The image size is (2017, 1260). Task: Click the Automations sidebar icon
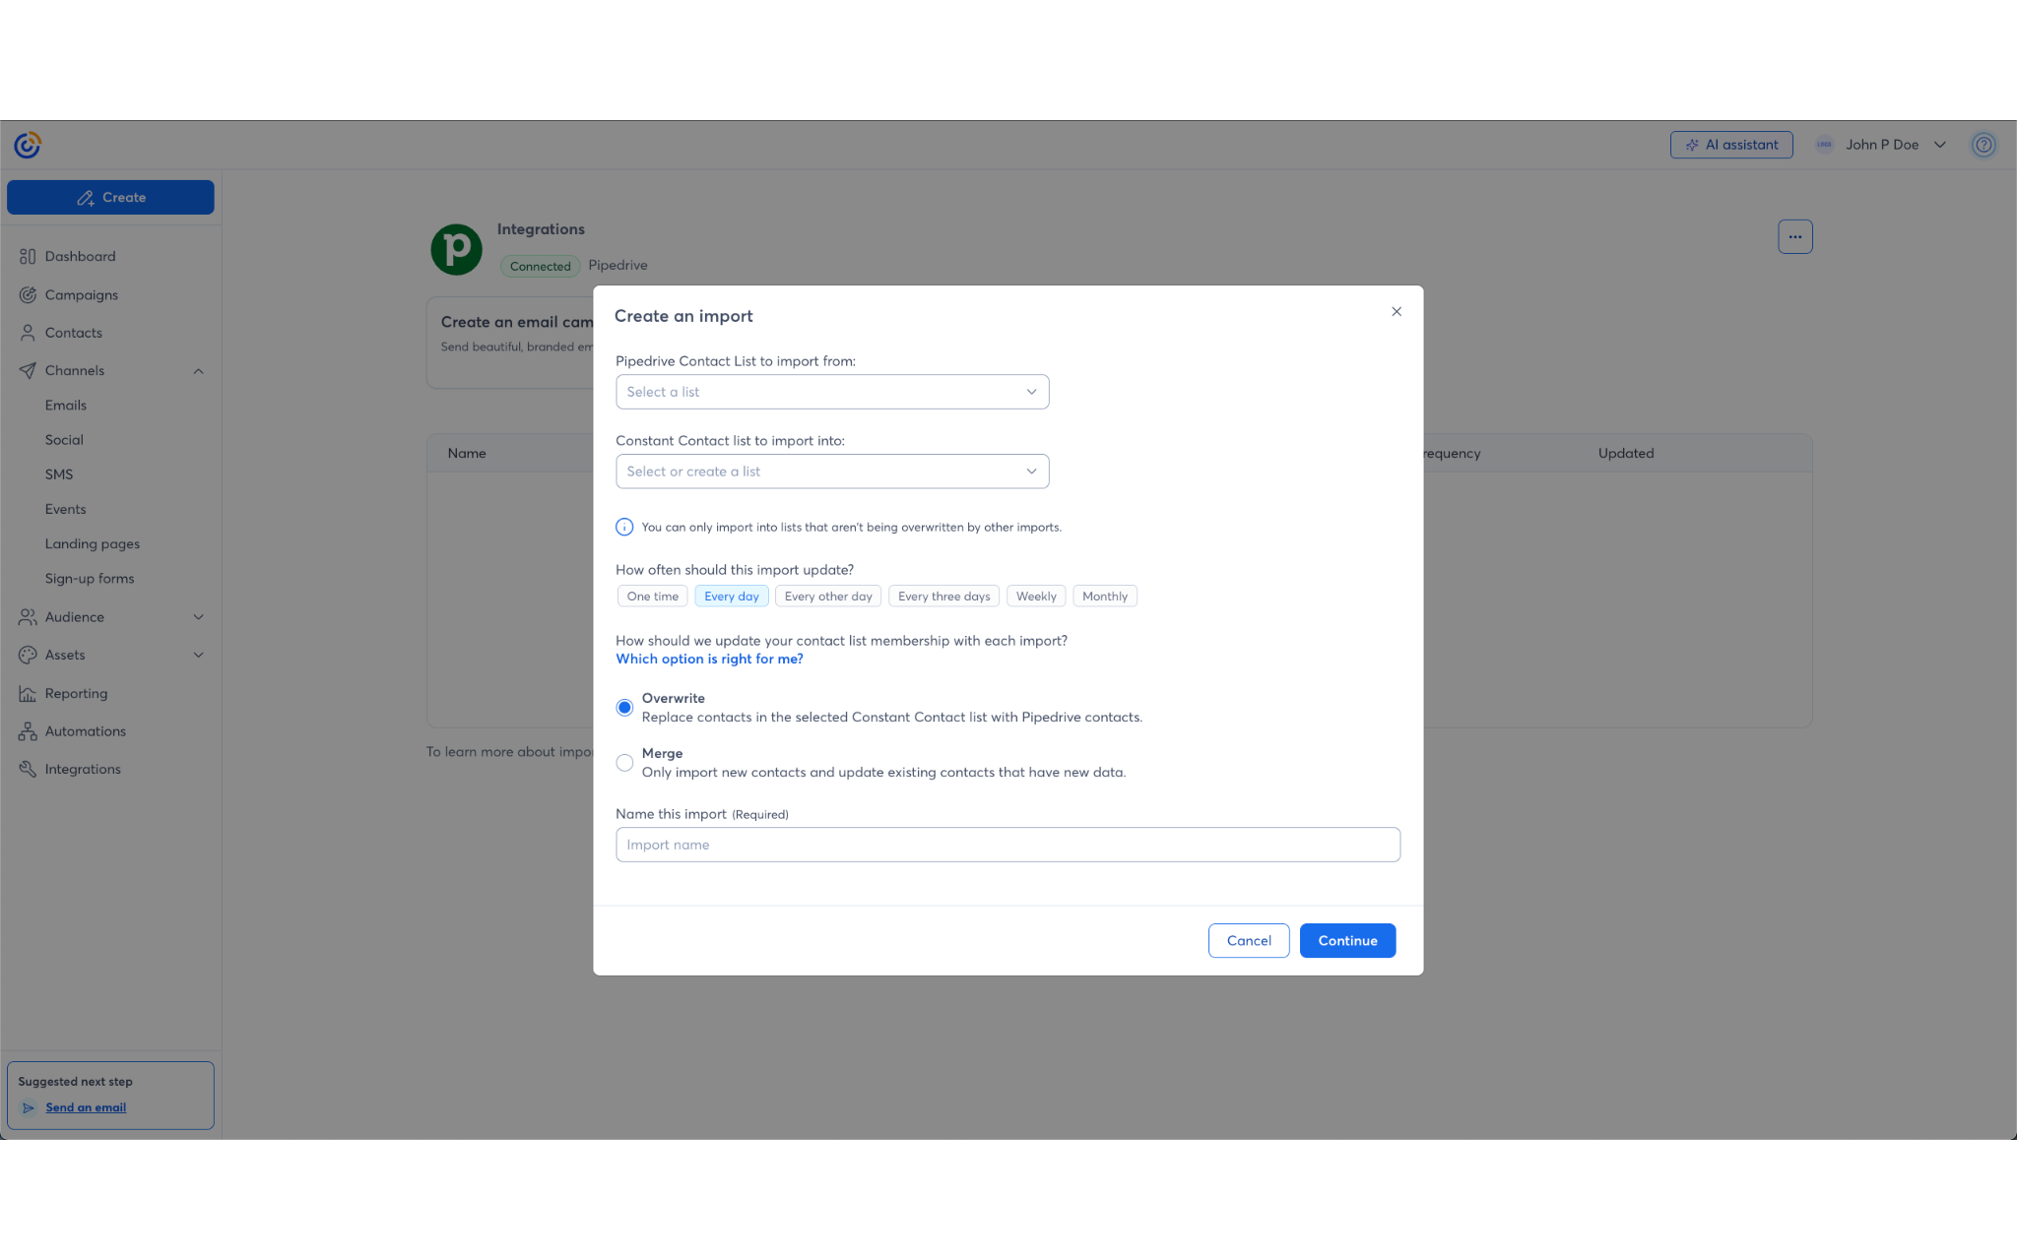click(x=28, y=731)
